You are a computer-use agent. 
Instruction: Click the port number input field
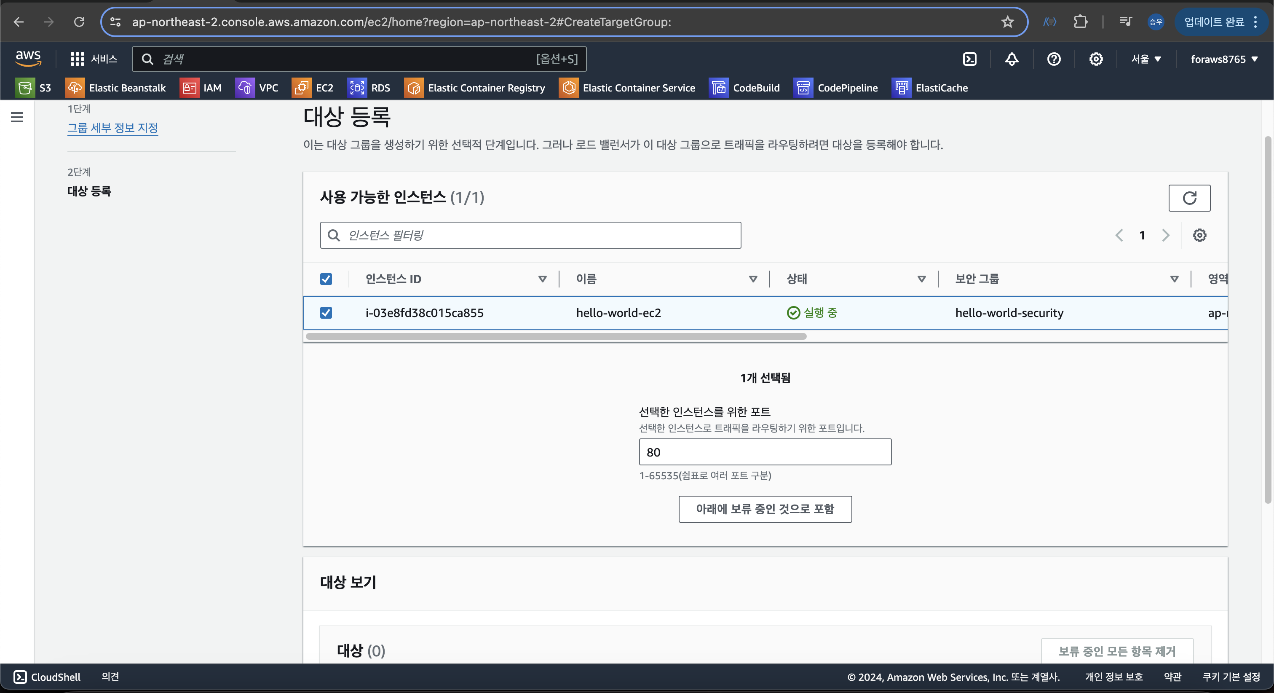coord(765,452)
